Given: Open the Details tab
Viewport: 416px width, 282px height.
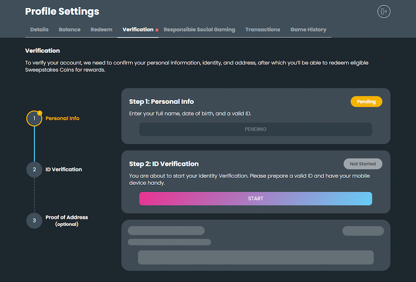Looking at the screenshot, I should [39, 30].
